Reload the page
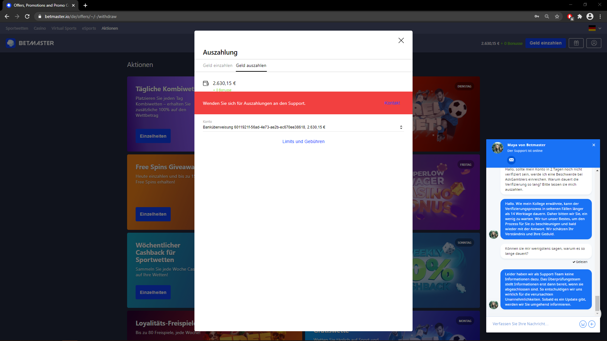This screenshot has height=341, width=607. click(28, 16)
